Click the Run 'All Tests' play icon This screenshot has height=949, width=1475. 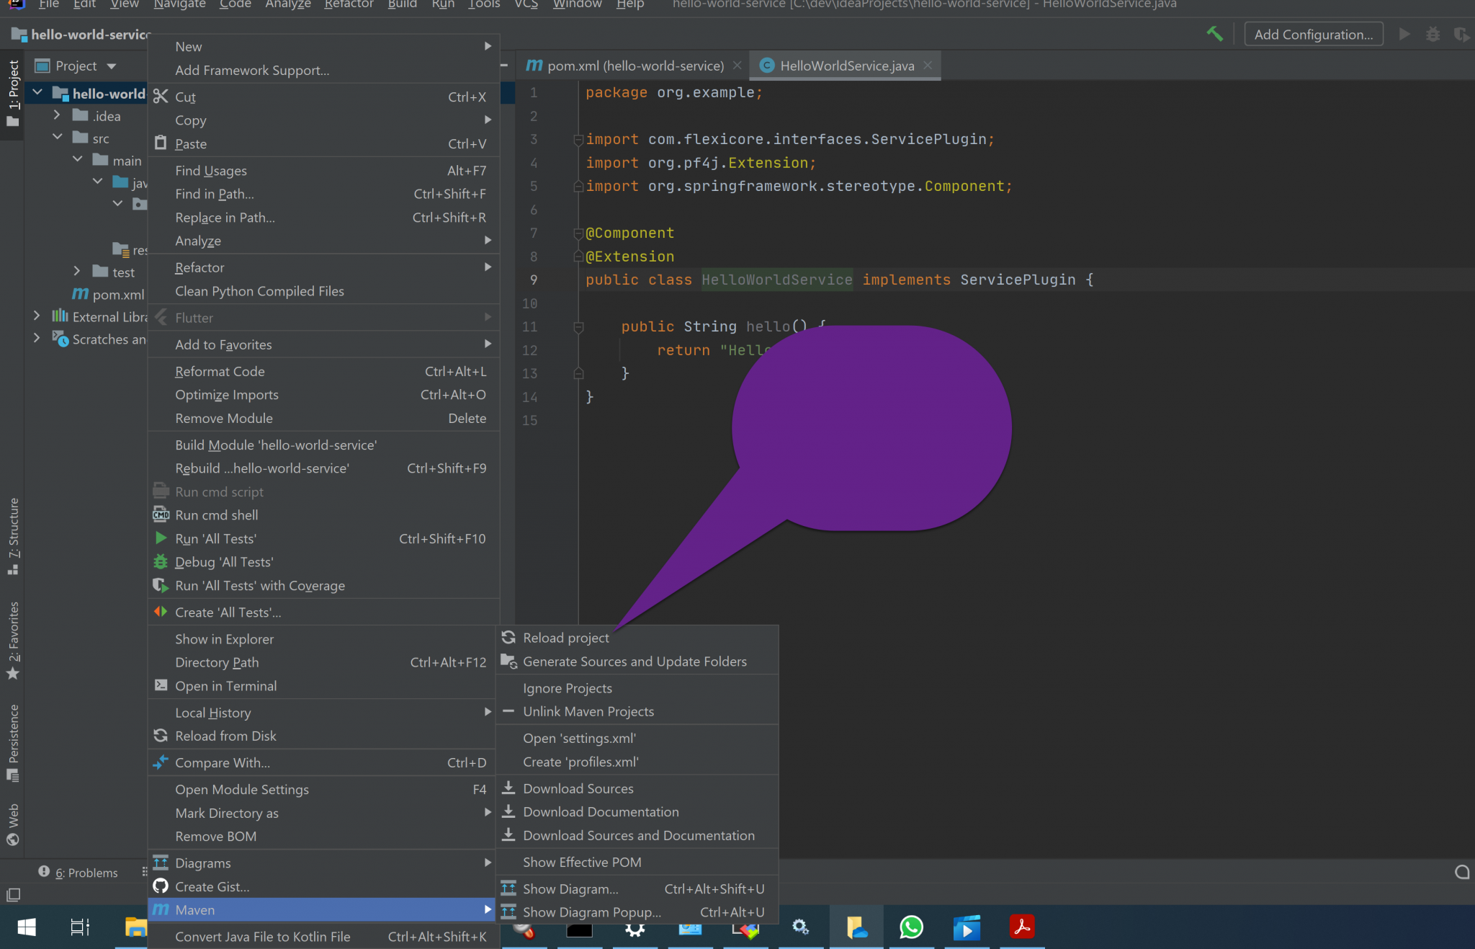[x=161, y=538]
